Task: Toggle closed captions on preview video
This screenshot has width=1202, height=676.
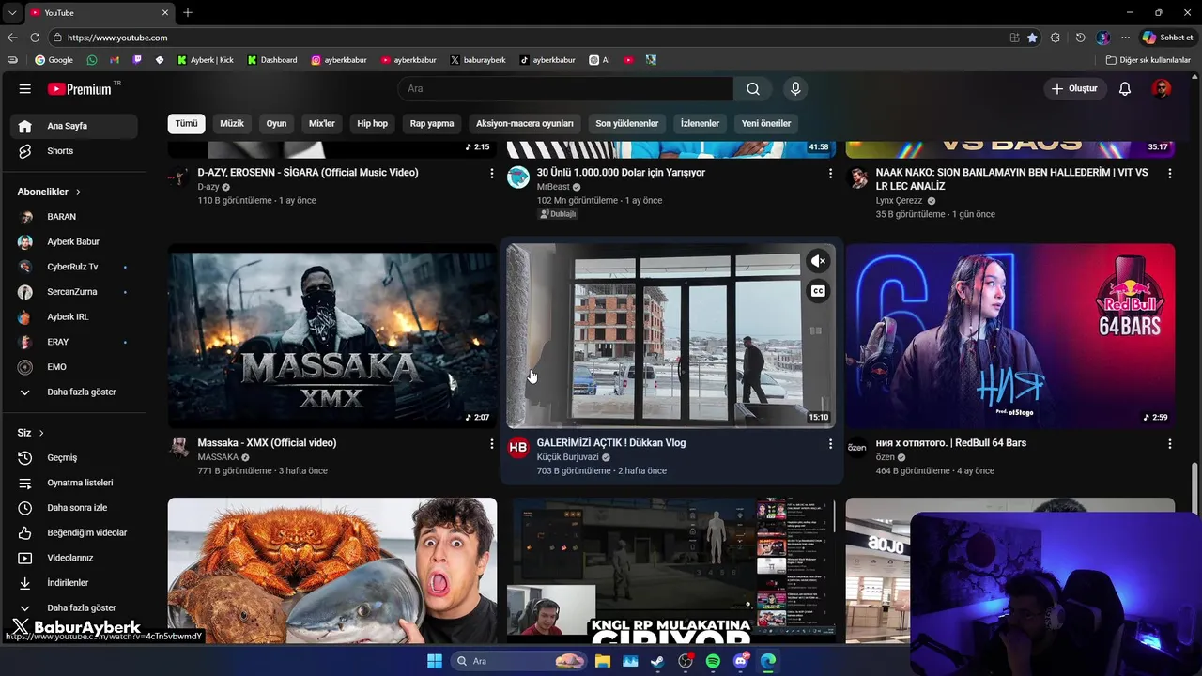Action: coord(818,291)
